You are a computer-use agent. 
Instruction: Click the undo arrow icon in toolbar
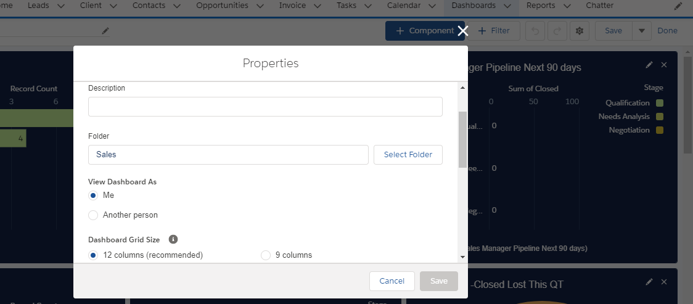click(x=535, y=31)
